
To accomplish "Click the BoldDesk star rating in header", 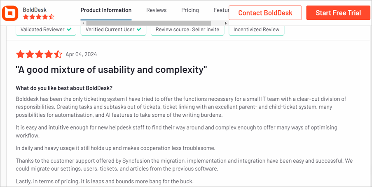I will [39, 17].
